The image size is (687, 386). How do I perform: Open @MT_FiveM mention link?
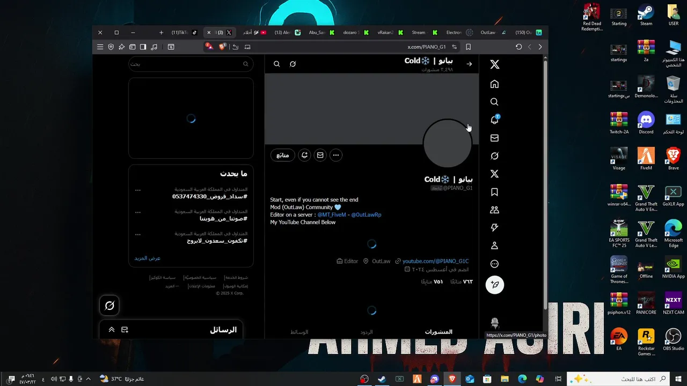(x=332, y=214)
